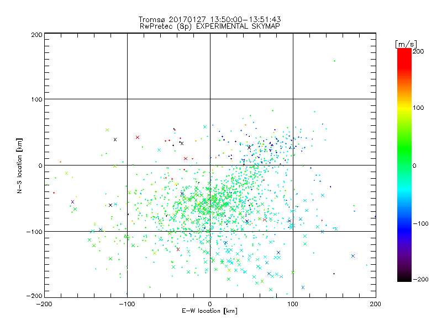
Task: Click the subtitle "RwPretec (8p) EXPERIMENTAL SKYMAP"
Action: pyautogui.click(x=210, y=26)
